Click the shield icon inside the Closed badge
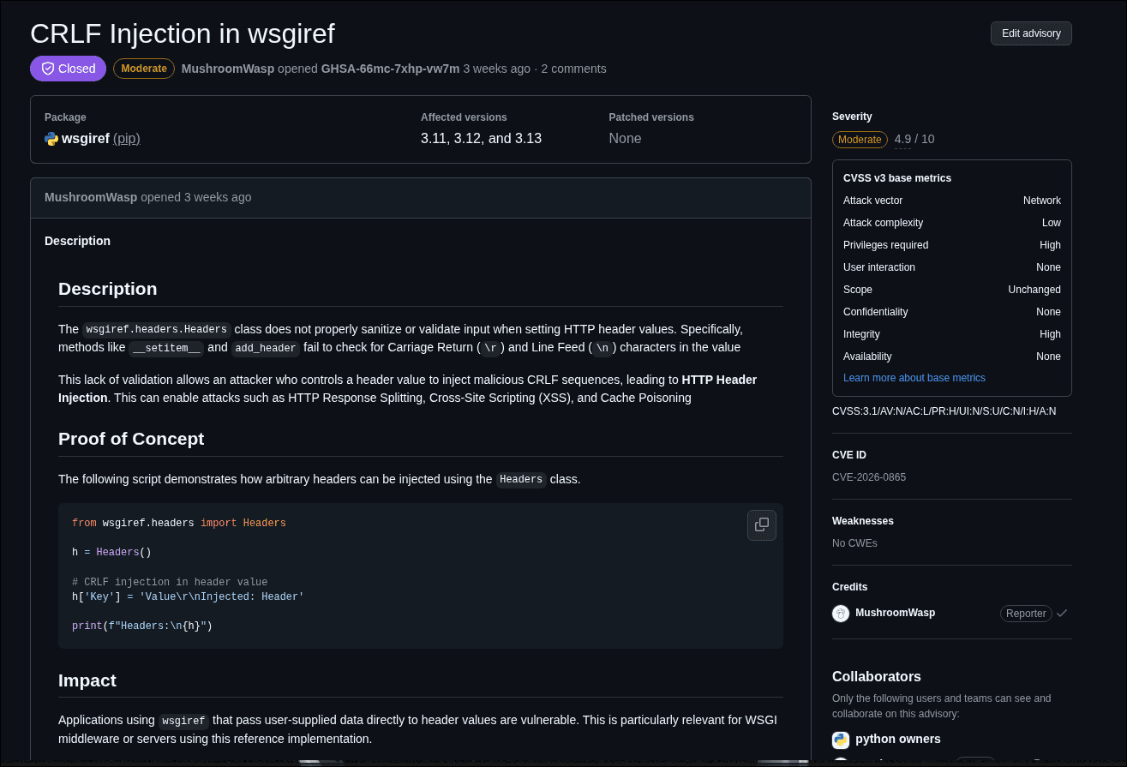 click(x=50, y=69)
